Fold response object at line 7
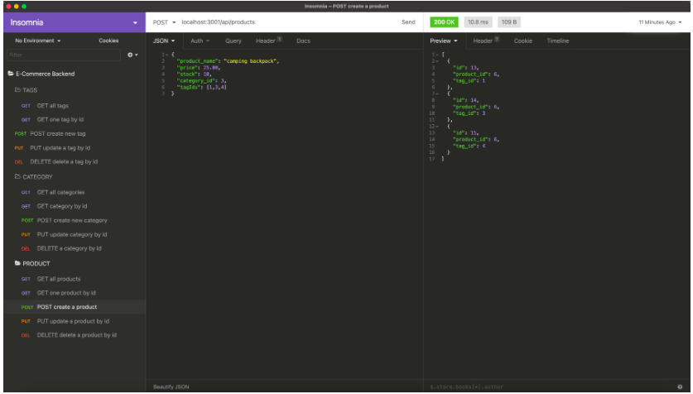 pyautogui.click(x=436, y=94)
